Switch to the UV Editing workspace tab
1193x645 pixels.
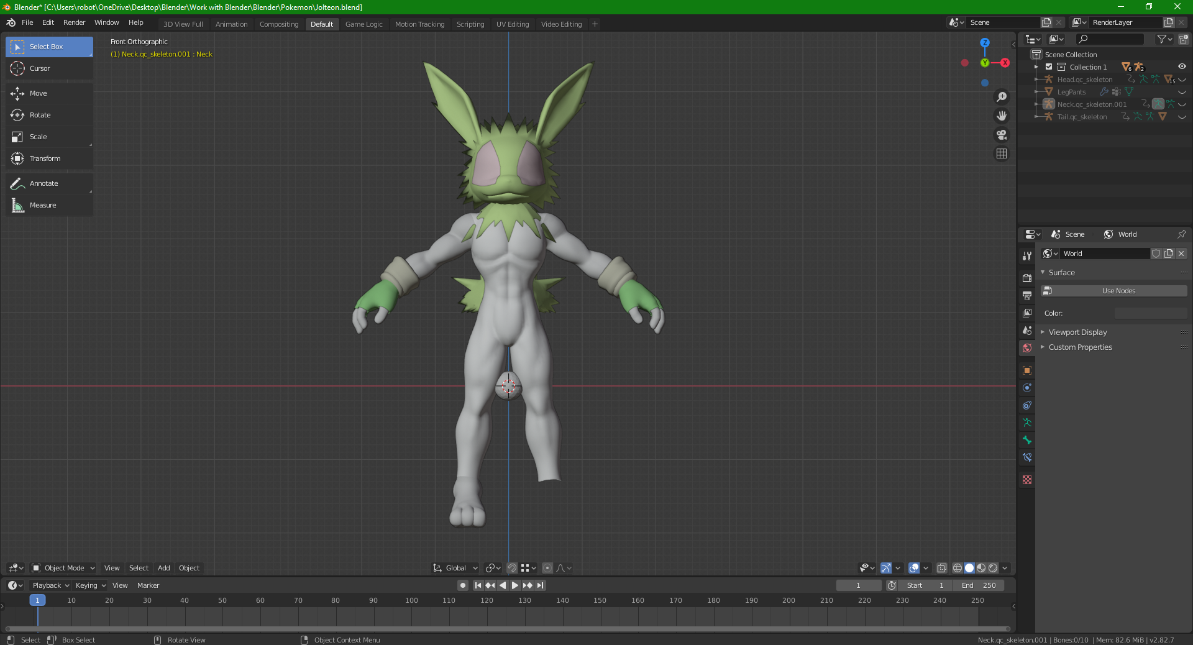(513, 24)
